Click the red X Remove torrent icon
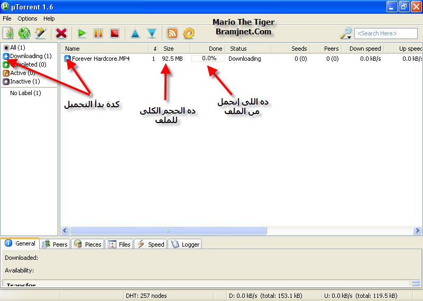The width and height of the screenshot is (423, 301). click(61, 33)
